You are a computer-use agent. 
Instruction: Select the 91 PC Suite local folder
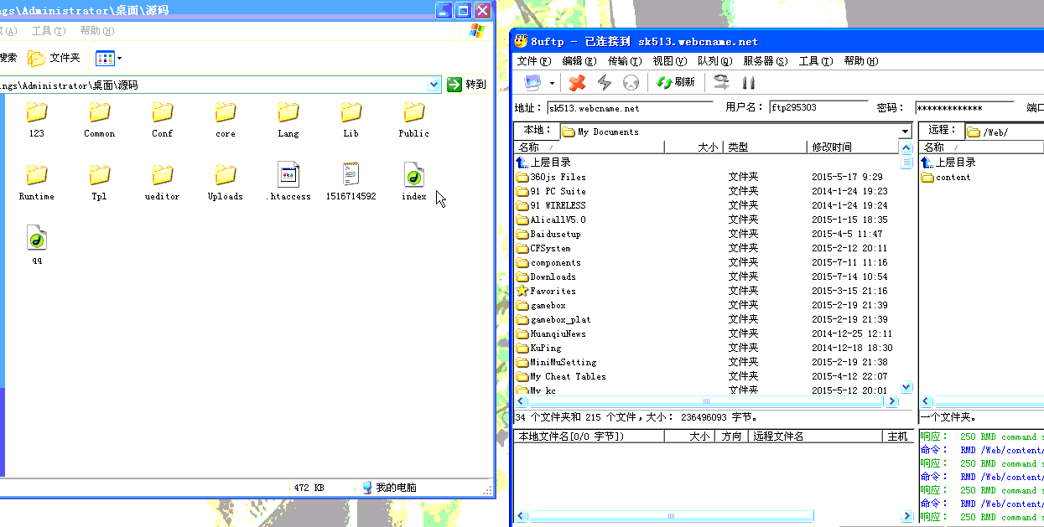551,191
